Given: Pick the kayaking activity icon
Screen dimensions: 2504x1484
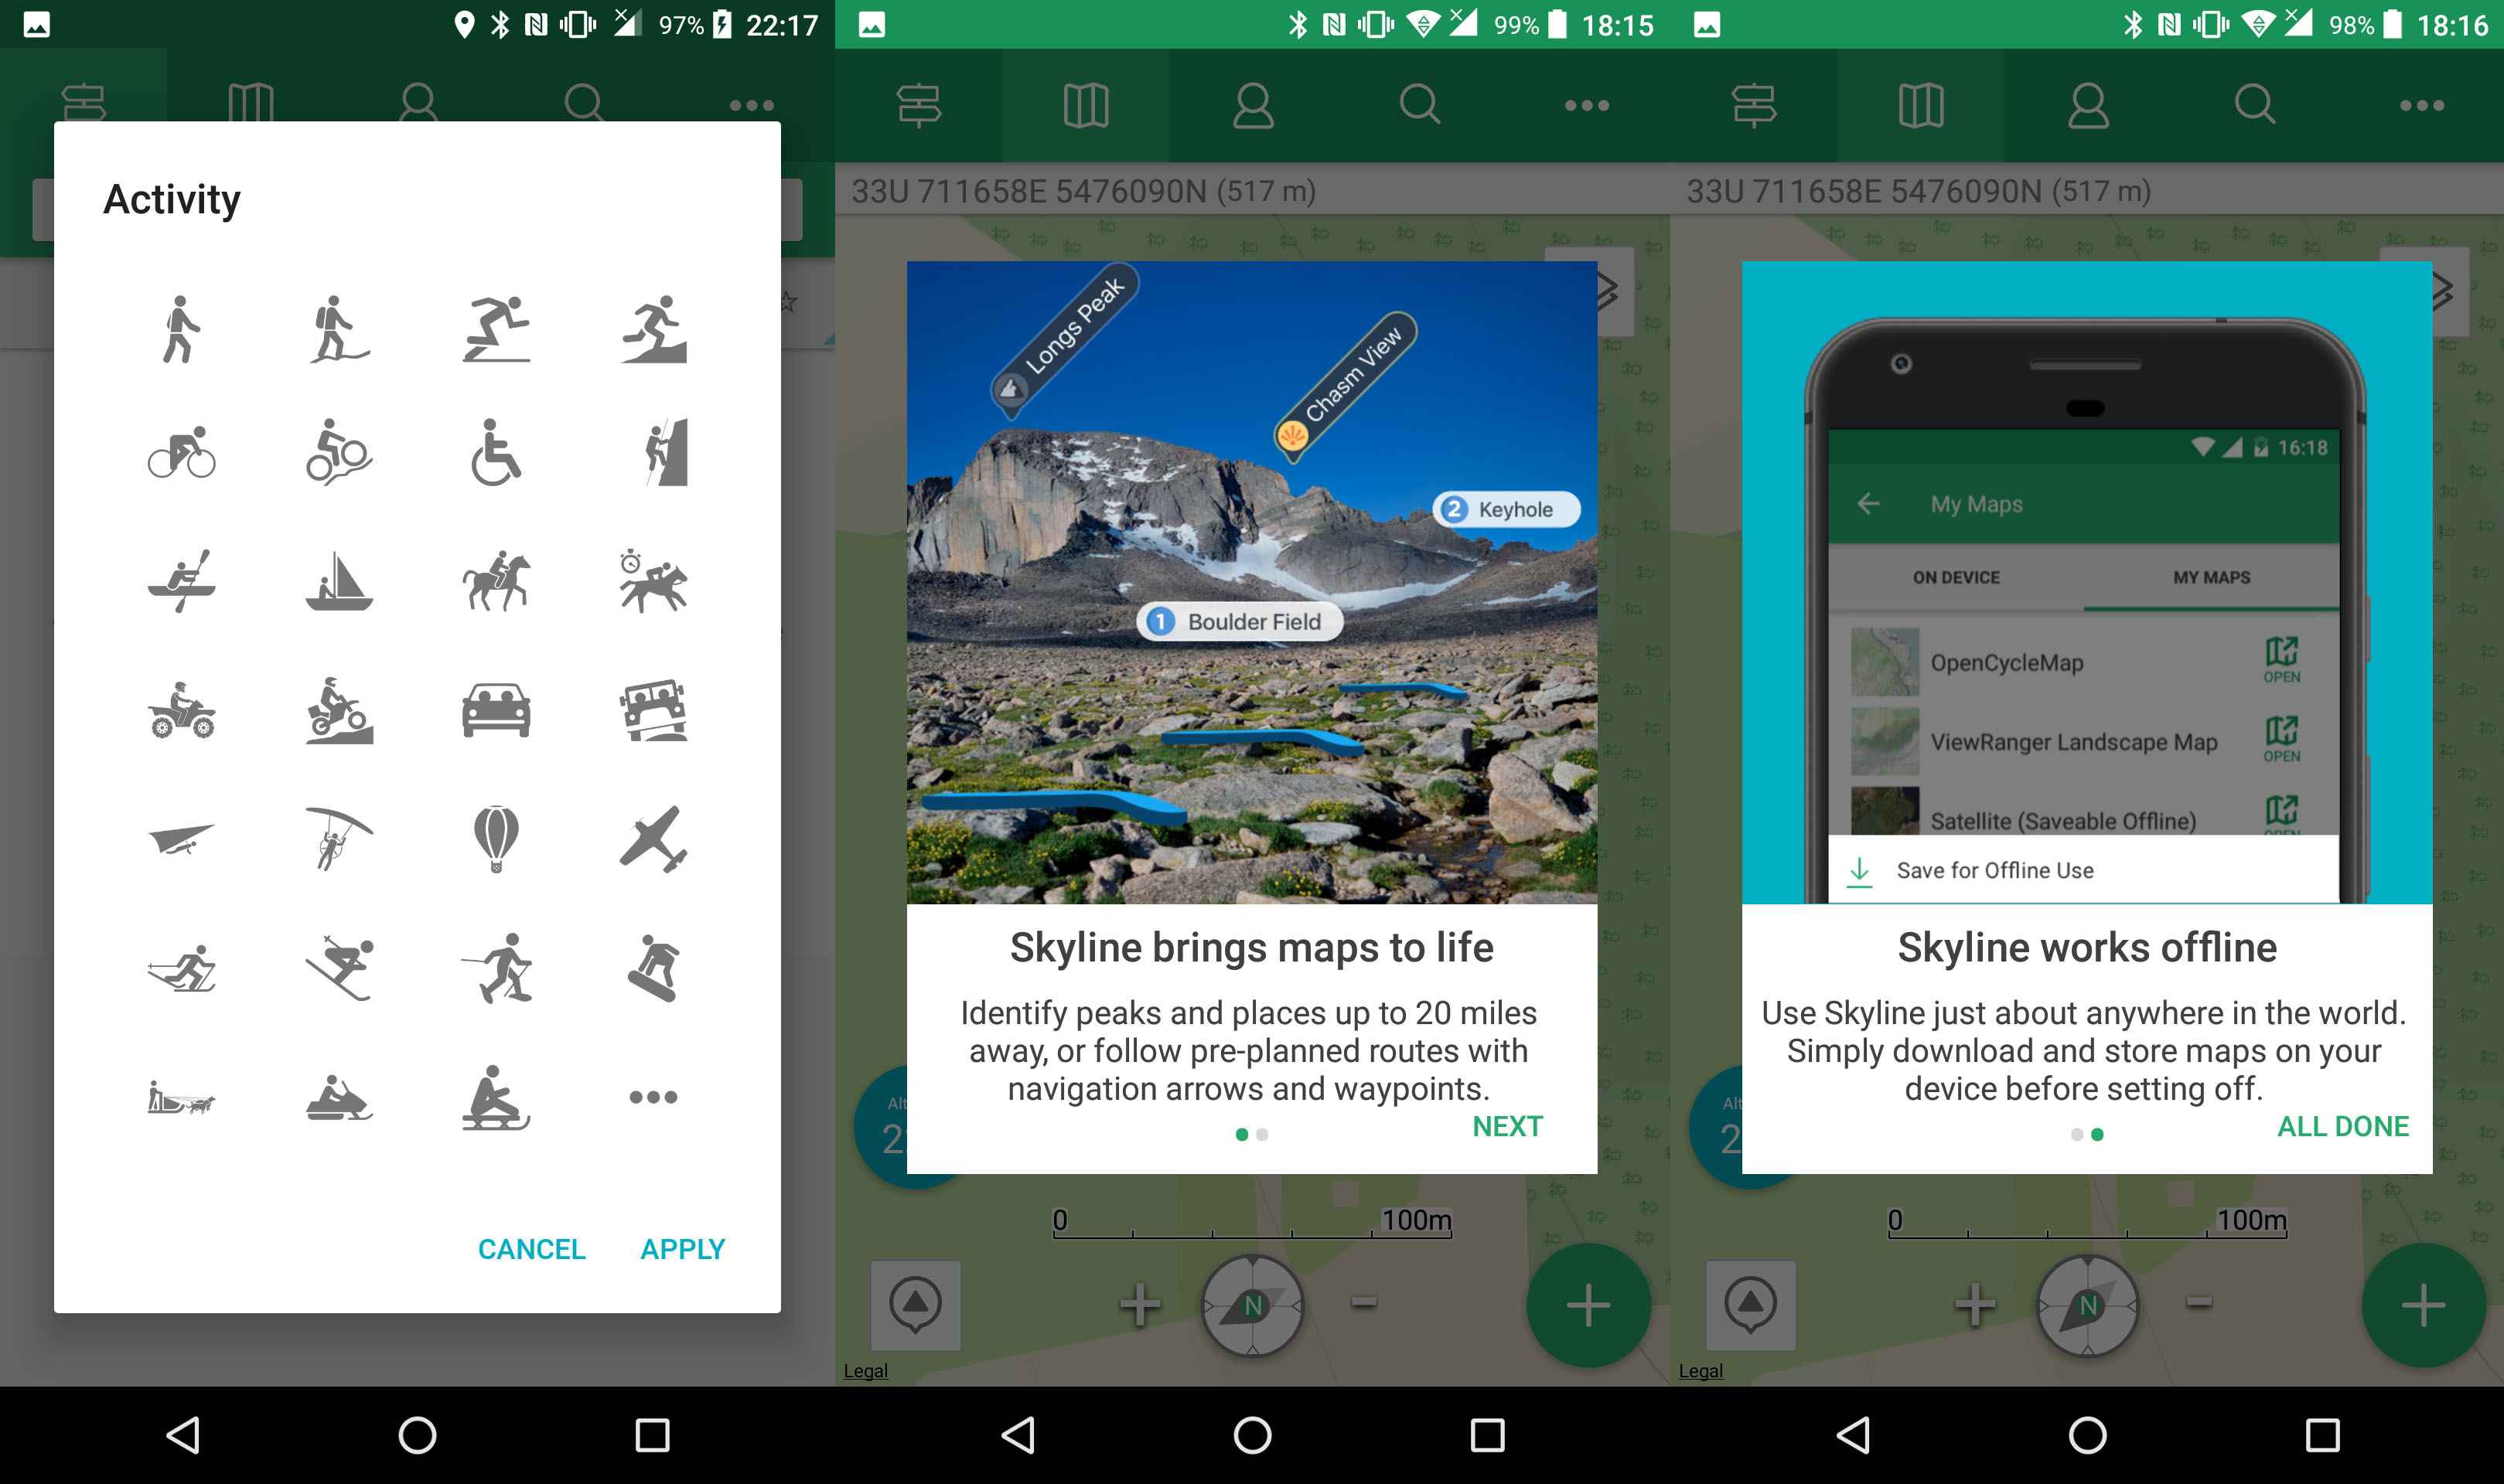Looking at the screenshot, I should 182,581.
